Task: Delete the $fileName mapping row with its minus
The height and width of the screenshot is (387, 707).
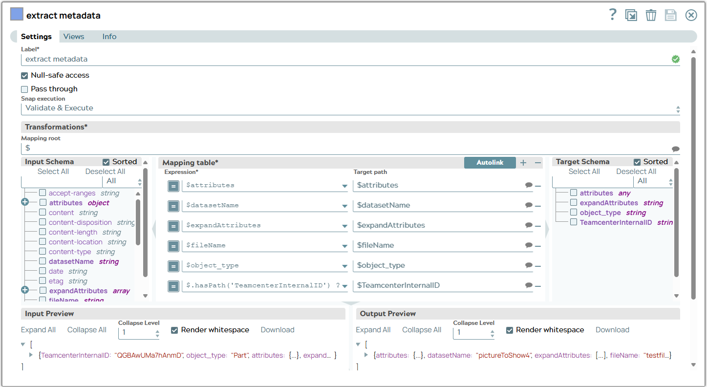Action: pyautogui.click(x=538, y=246)
